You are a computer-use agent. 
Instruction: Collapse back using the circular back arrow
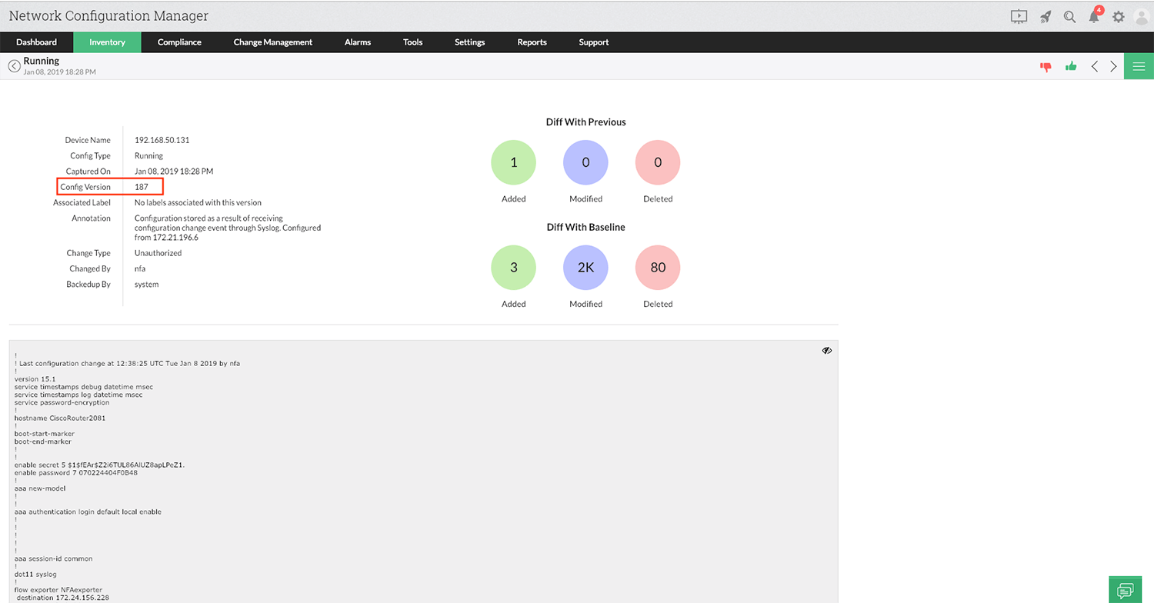(x=14, y=66)
